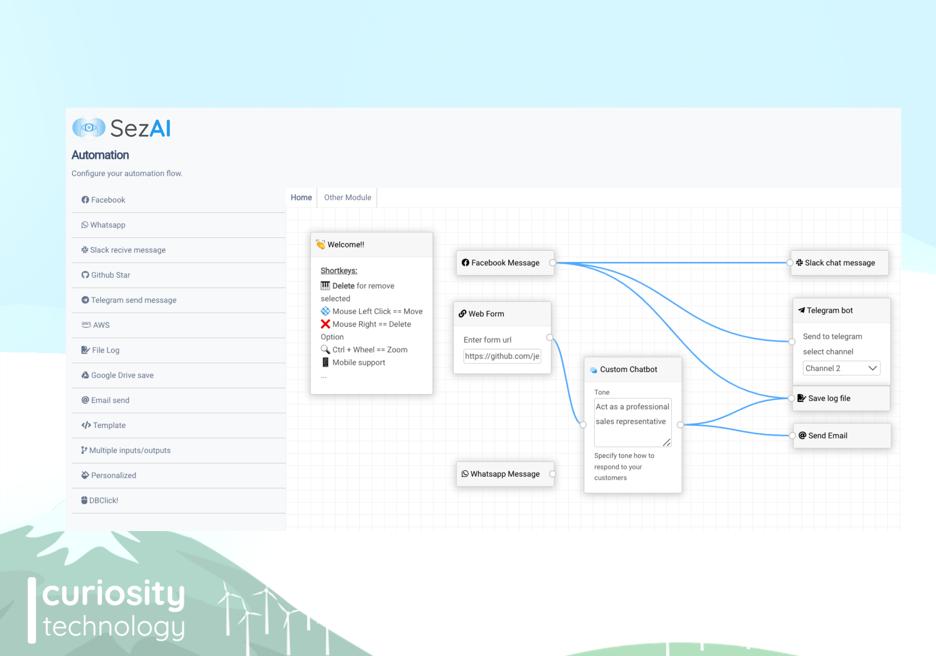Click the SezAI eye logo
Screen dimensions: 936x656
point(89,128)
